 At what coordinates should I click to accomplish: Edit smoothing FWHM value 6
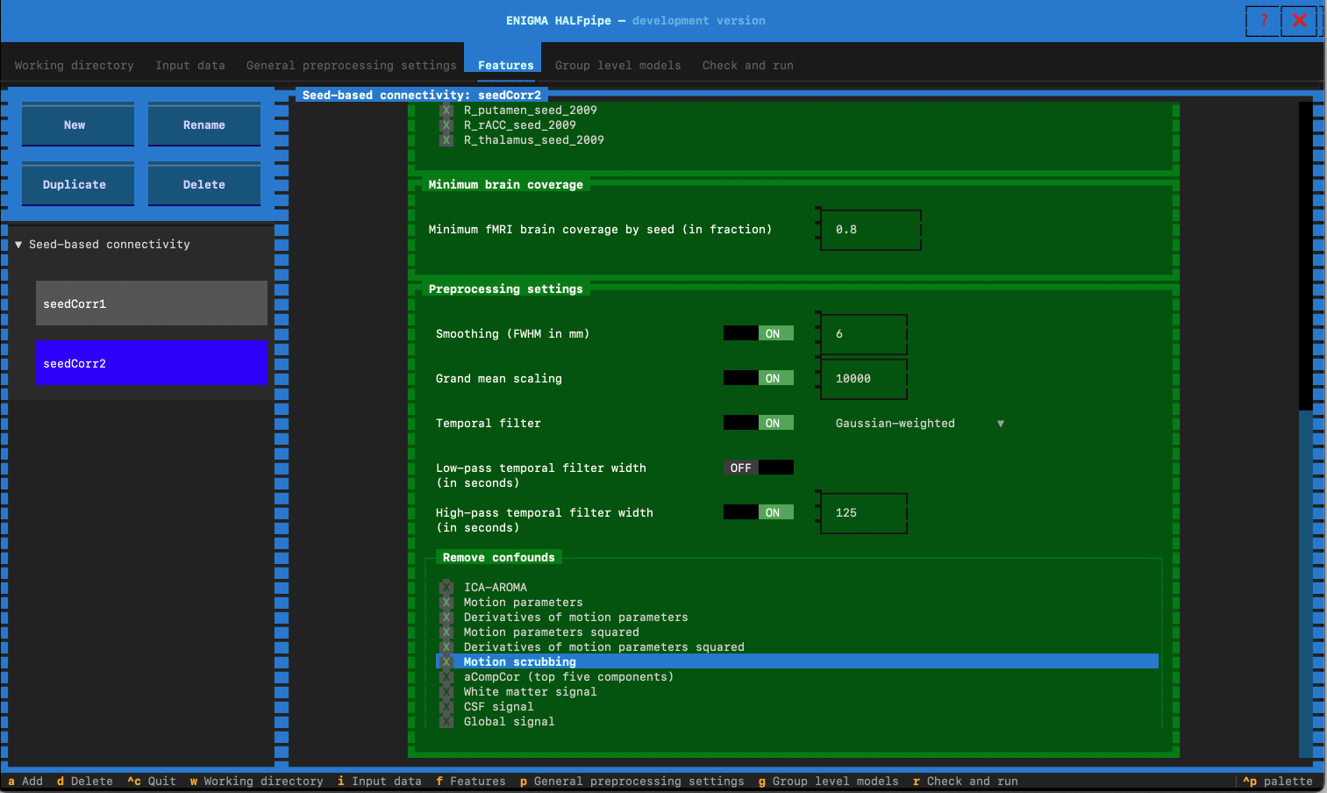(864, 334)
